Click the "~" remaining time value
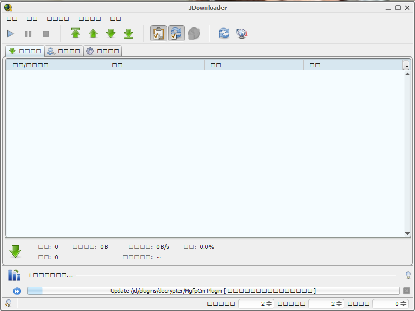The width and height of the screenshot is (415, 311). click(159, 257)
